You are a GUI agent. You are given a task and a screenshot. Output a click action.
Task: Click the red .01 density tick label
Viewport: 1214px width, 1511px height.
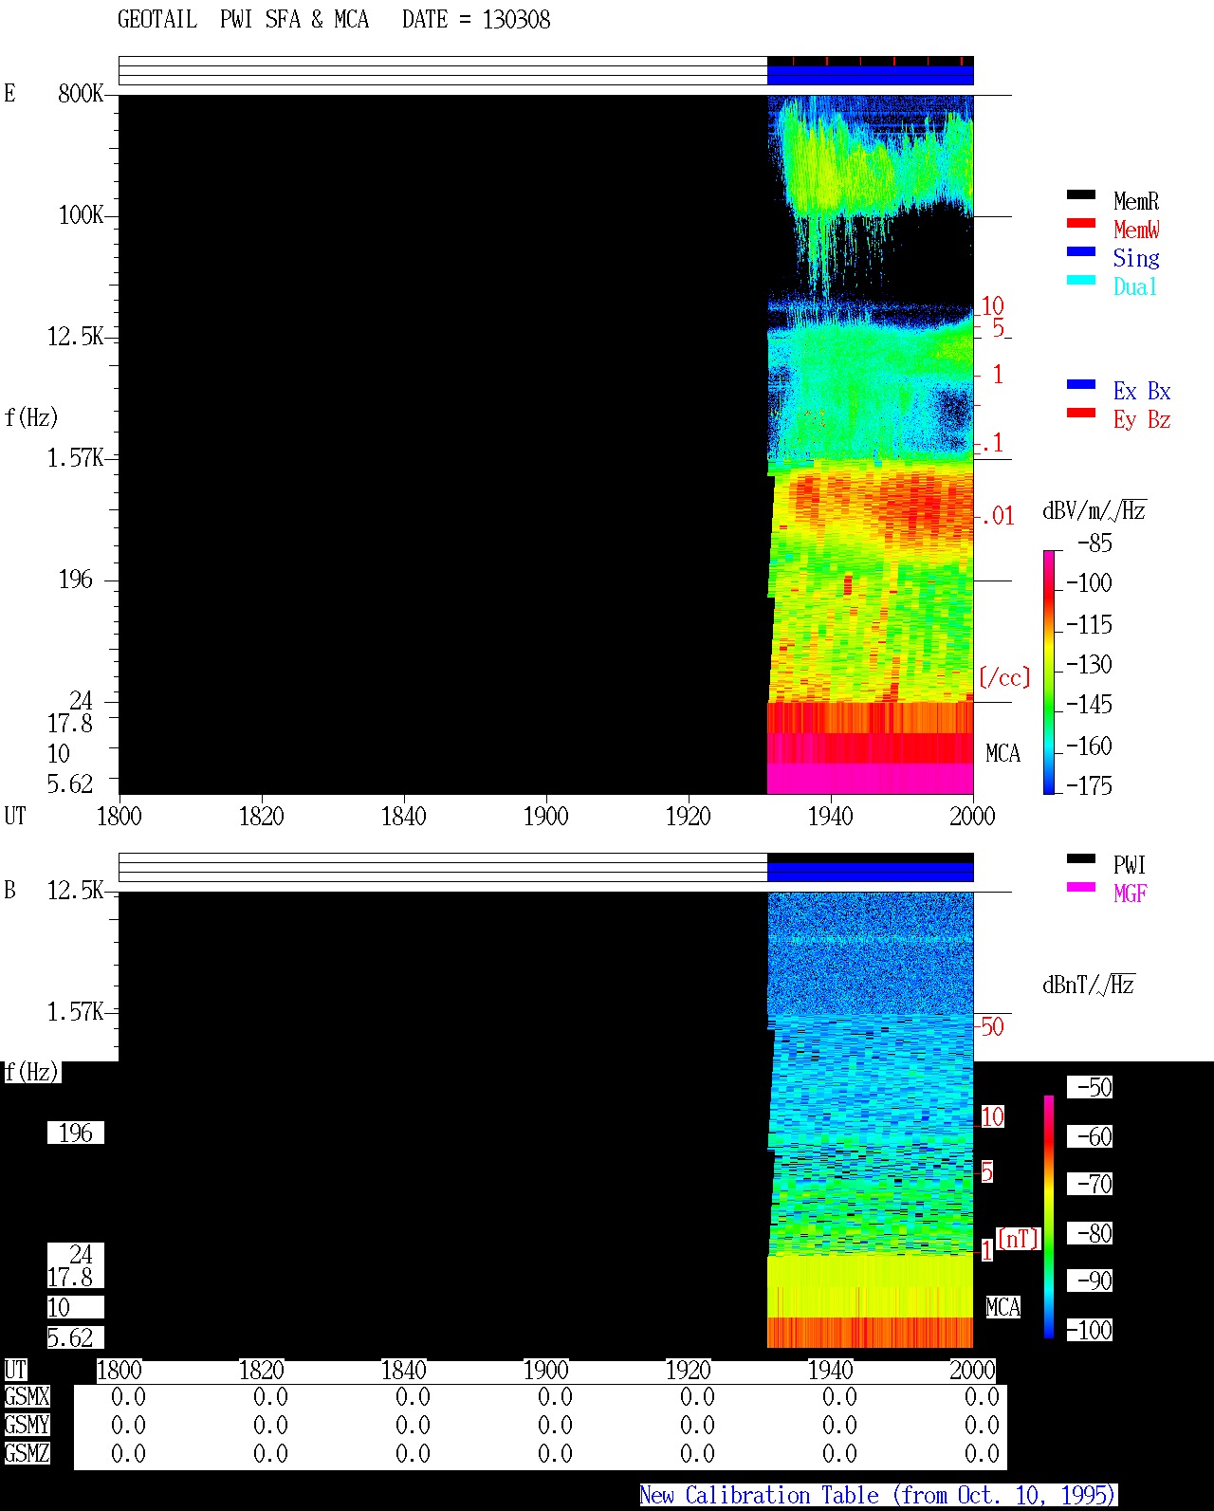click(997, 516)
